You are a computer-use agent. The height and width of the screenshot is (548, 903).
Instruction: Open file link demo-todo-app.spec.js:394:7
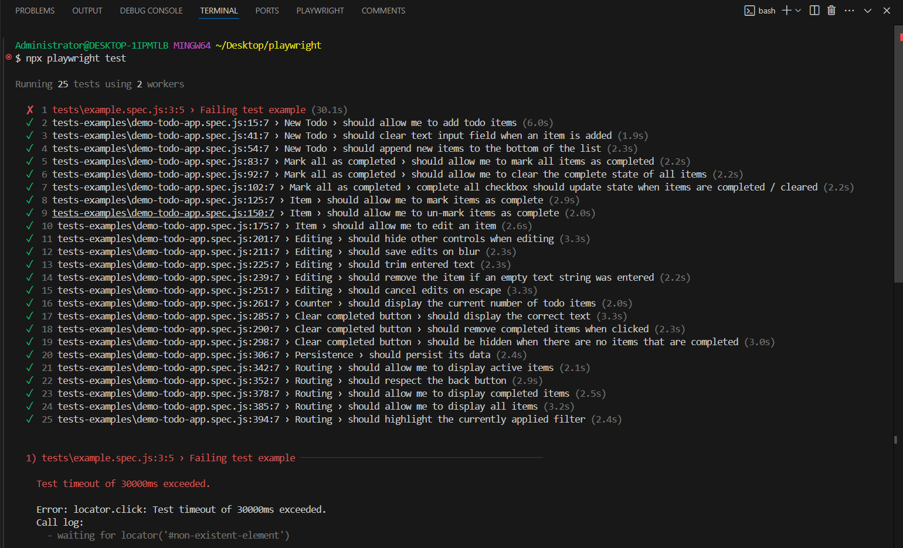click(169, 419)
